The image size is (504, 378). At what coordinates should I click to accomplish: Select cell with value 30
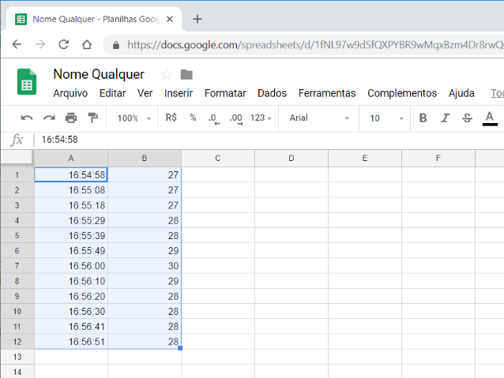[x=145, y=266]
